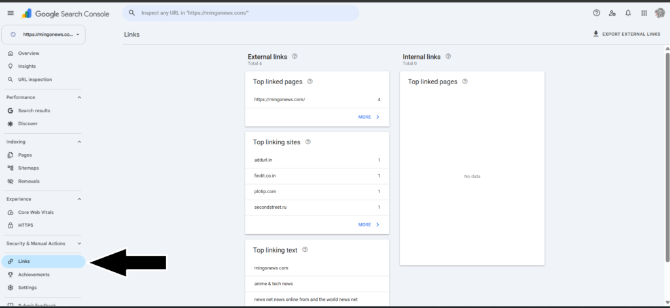Click the HTTPS lock icon
The image size is (670, 308).
pos(10,225)
